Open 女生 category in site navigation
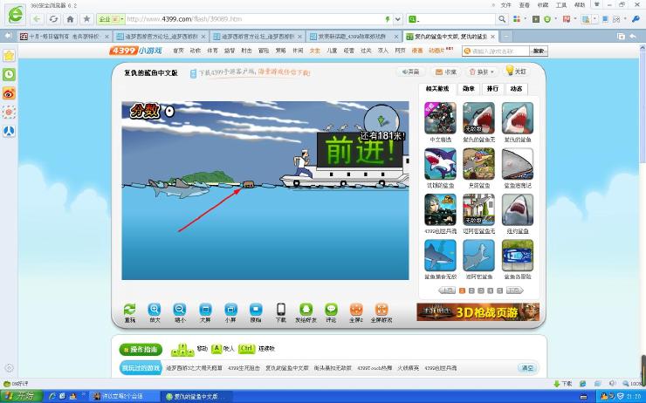 coord(315,51)
